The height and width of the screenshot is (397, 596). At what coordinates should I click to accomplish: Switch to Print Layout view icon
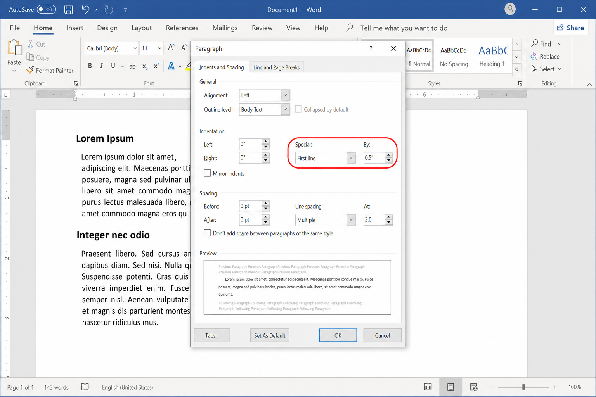pos(450,387)
